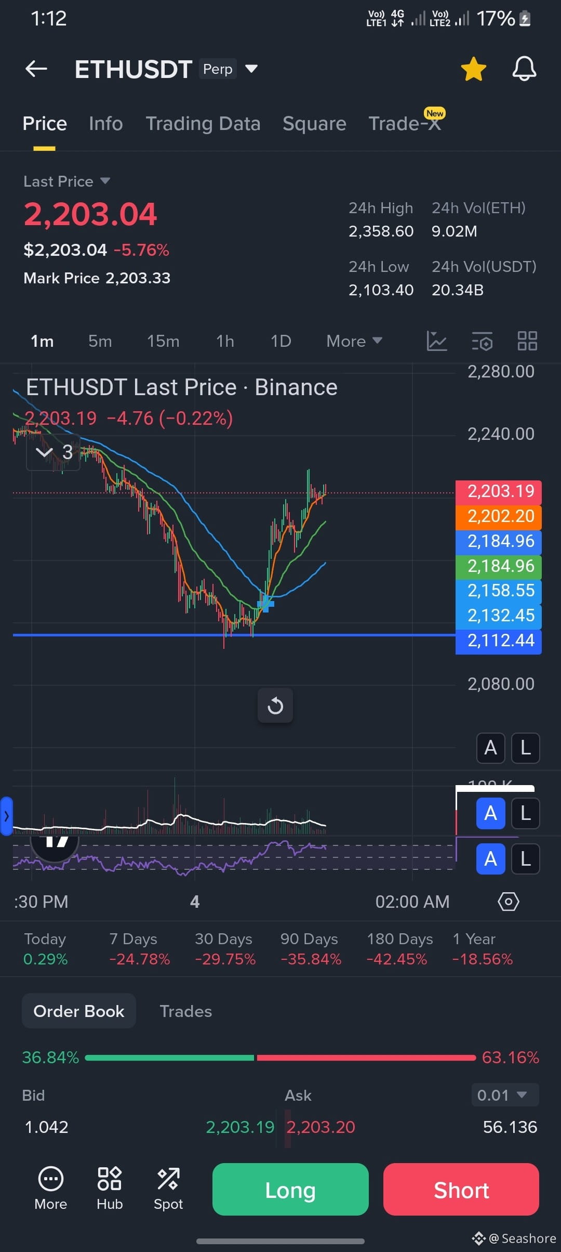This screenshot has height=1252, width=561.
Task: Tap the blue 2,158.55 price label
Action: click(x=499, y=591)
